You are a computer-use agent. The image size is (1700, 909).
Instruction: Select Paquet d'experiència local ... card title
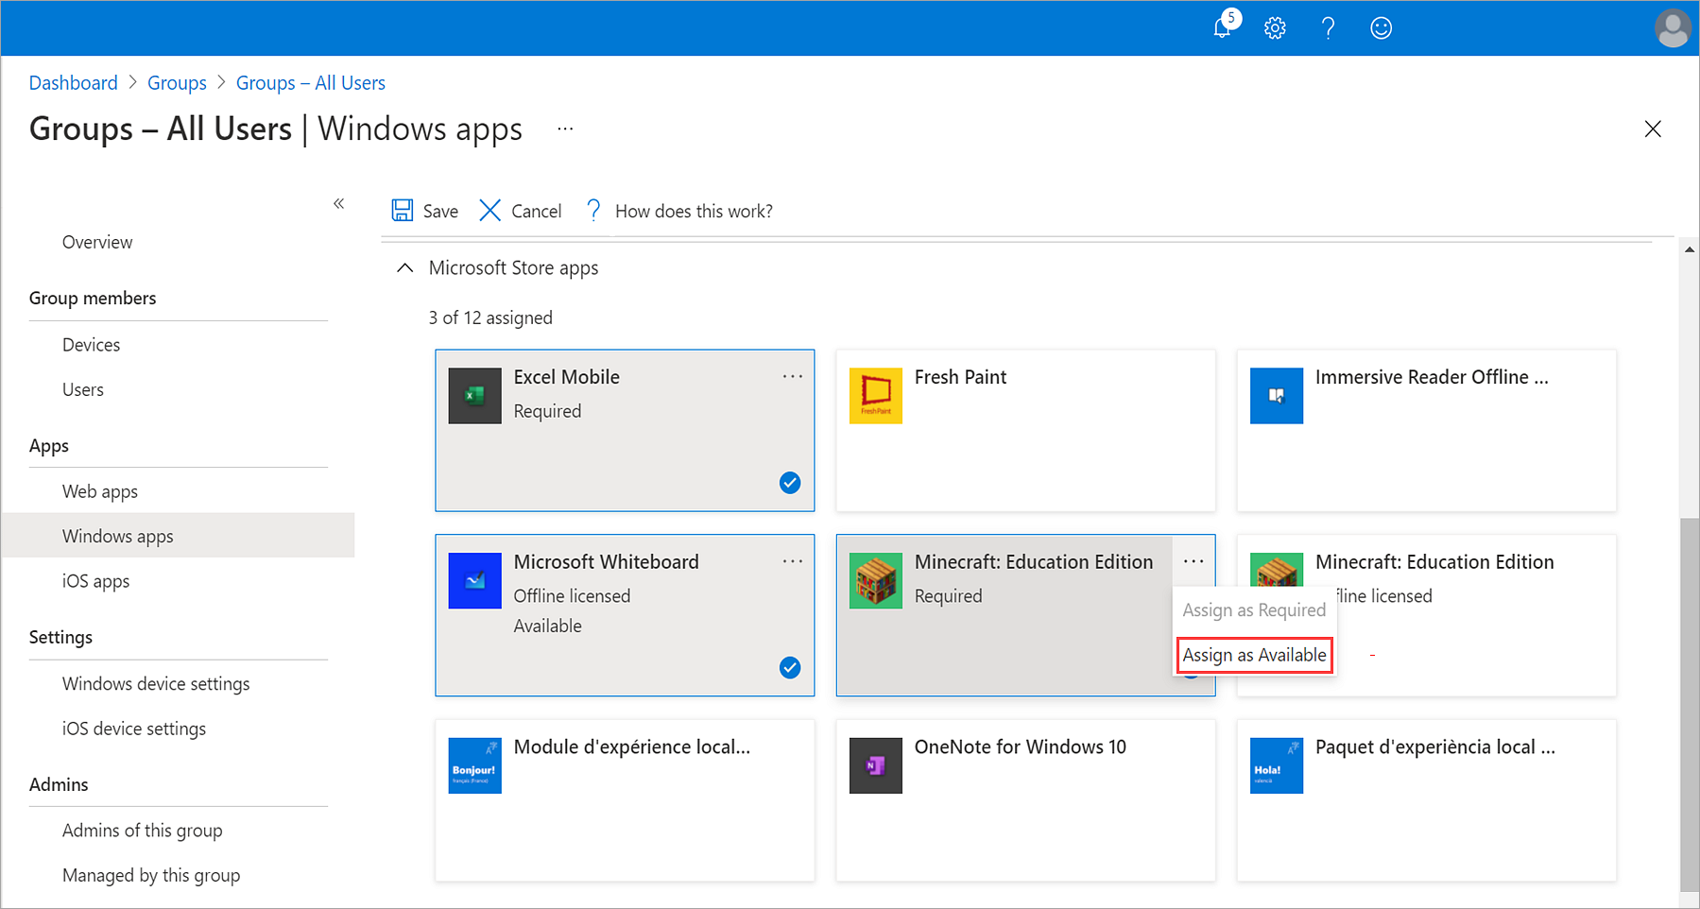tap(1435, 746)
